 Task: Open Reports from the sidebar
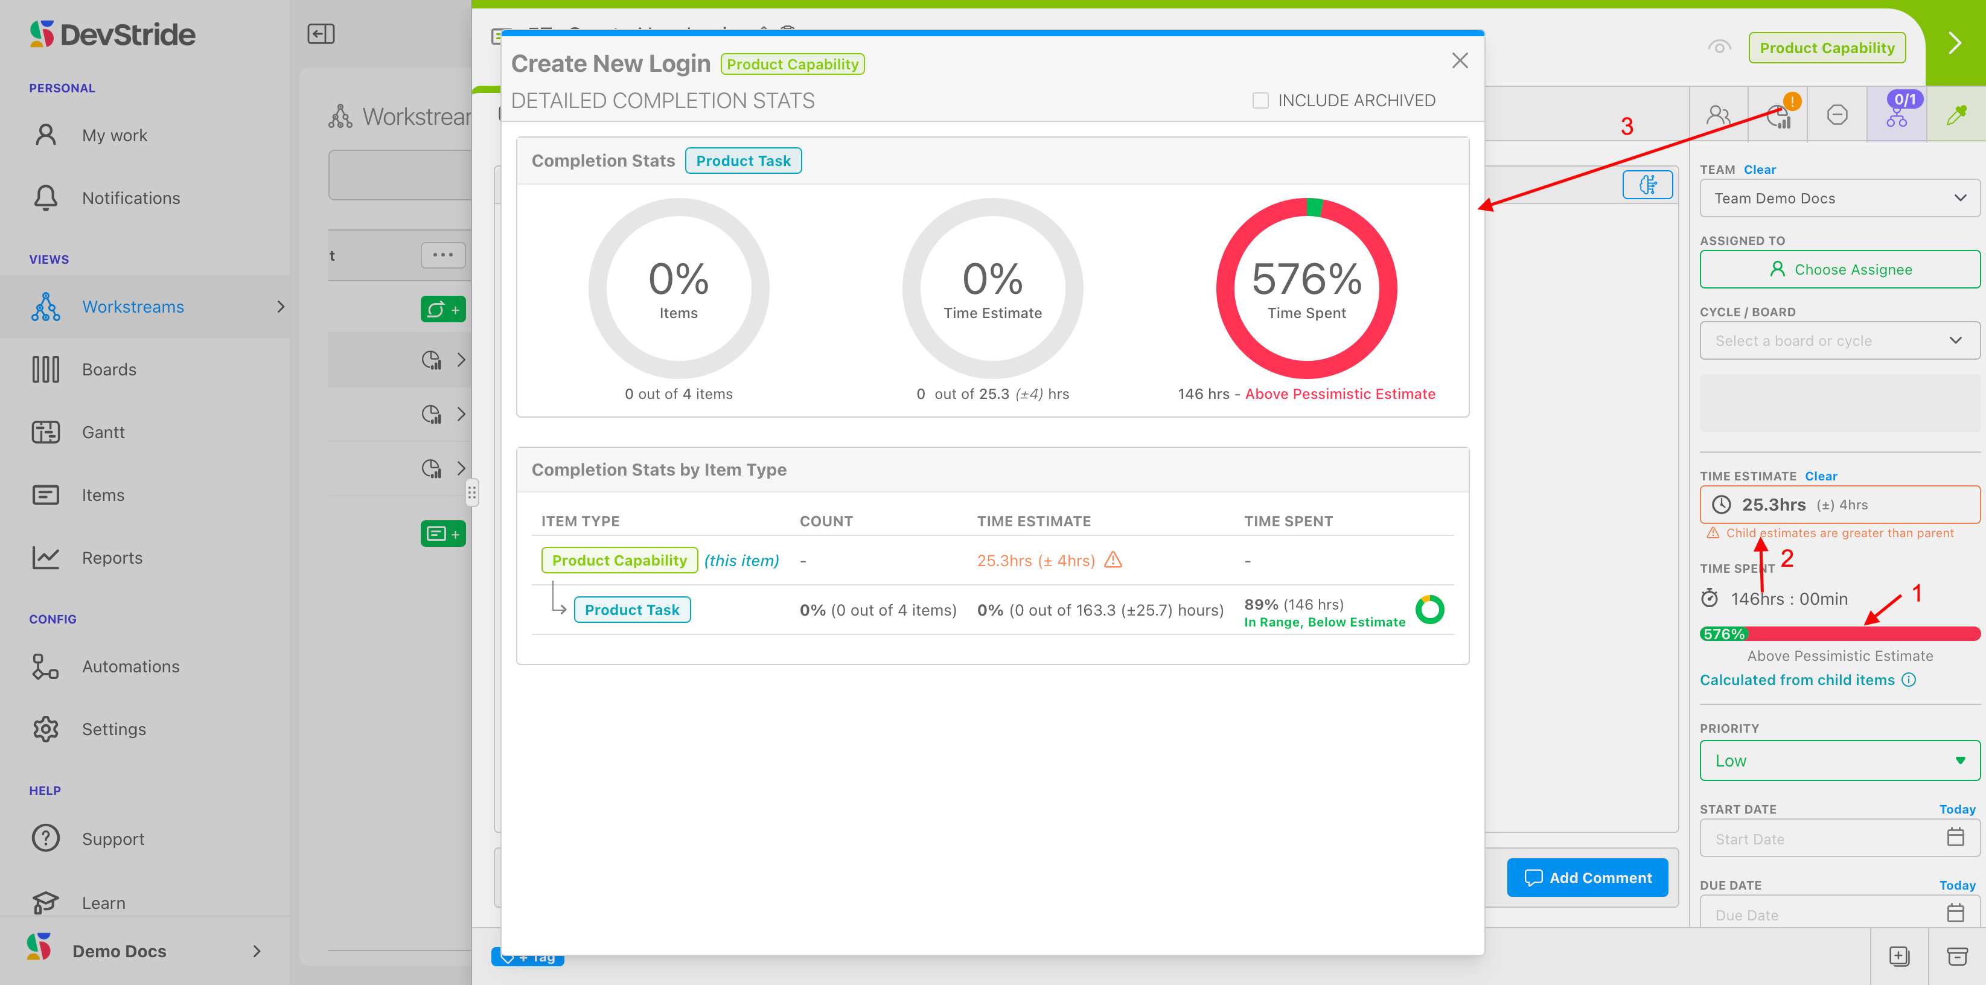[x=112, y=558]
